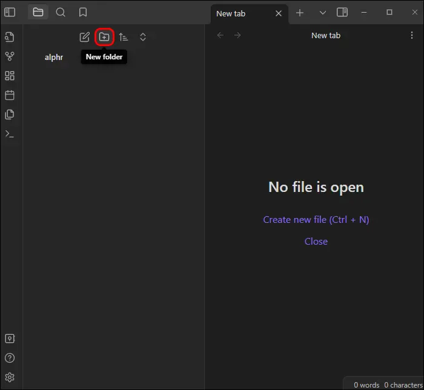The image size is (424, 390).
Task: Open the quick switcher ribbon icon
Action: (x=10, y=37)
